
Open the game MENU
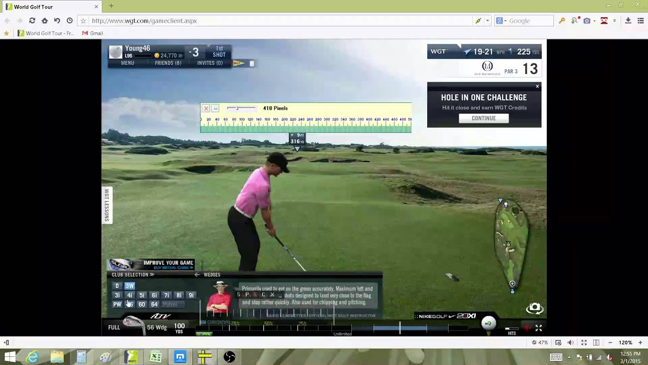(x=128, y=63)
